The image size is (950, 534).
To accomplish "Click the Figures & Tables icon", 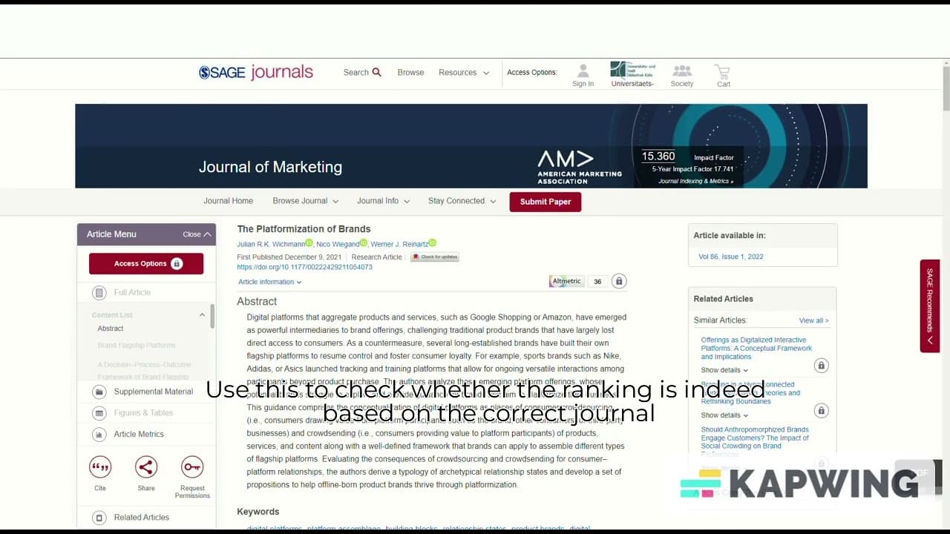I will click(x=99, y=413).
